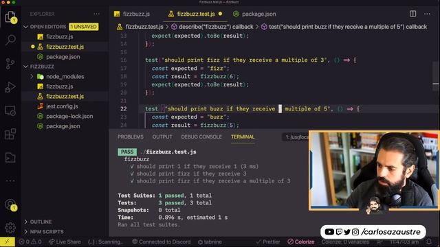This screenshot has width=440, height=247.
Task: Select fizzbuzz.test.js under Open Editors
Action: click(65, 47)
